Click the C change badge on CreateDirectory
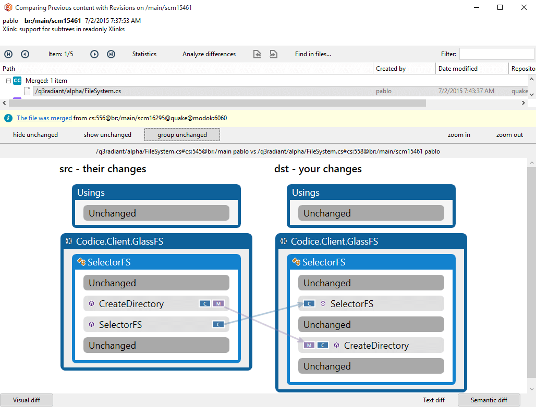Screen dimensions: 536x407 click(204, 303)
